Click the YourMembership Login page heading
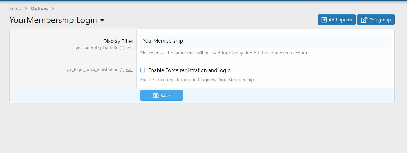The image size is (407, 153). click(x=53, y=20)
